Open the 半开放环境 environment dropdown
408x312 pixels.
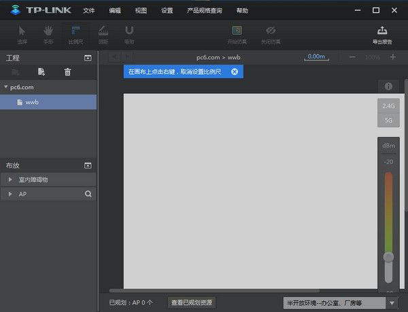[340, 302]
